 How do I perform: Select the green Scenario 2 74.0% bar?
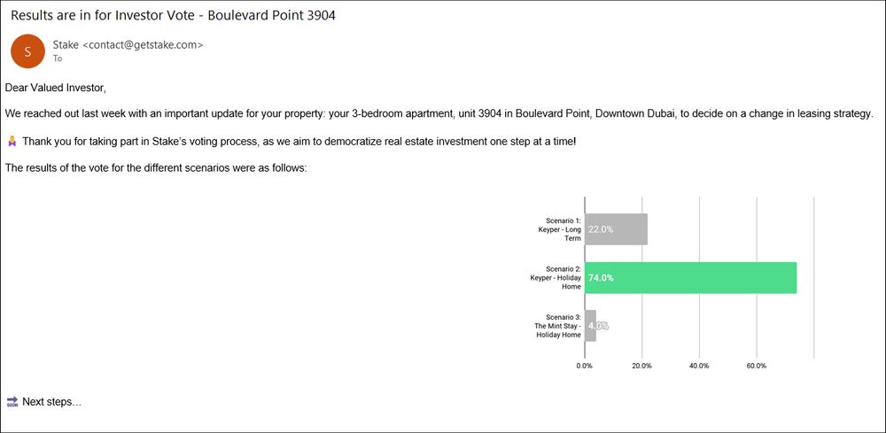(x=690, y=278)
